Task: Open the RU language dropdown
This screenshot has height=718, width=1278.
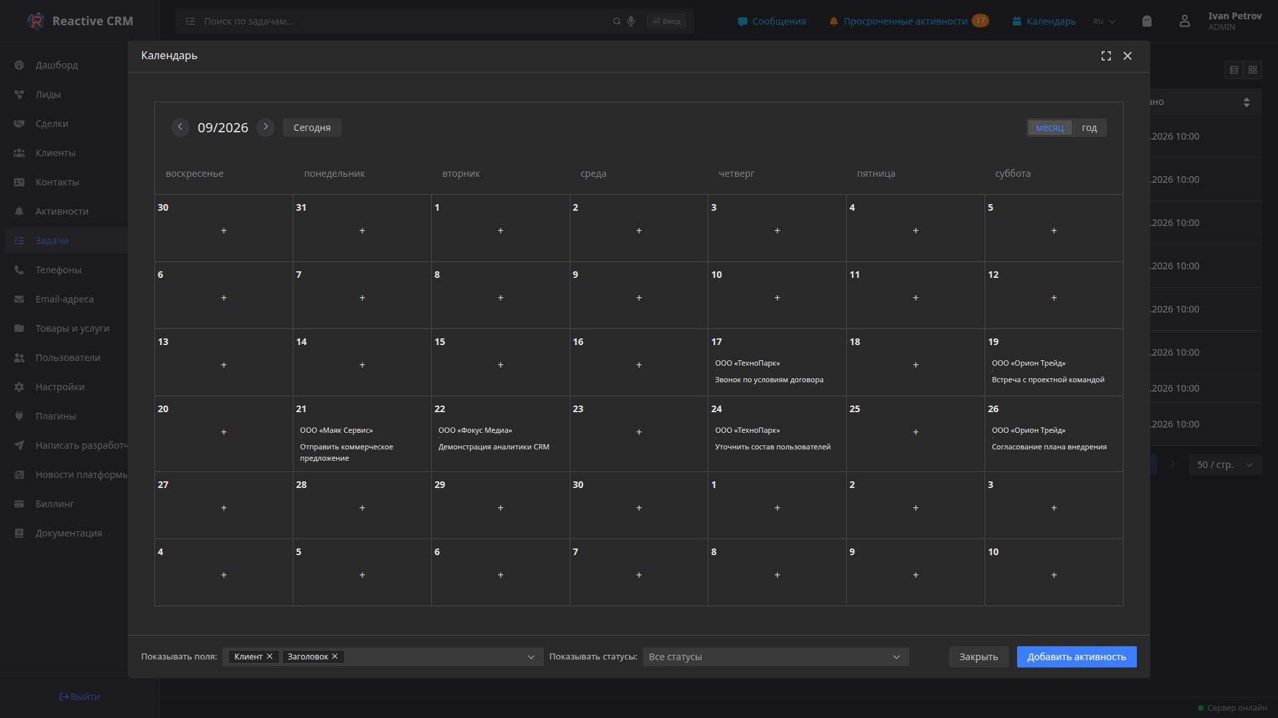Action: coord(1104,21)
